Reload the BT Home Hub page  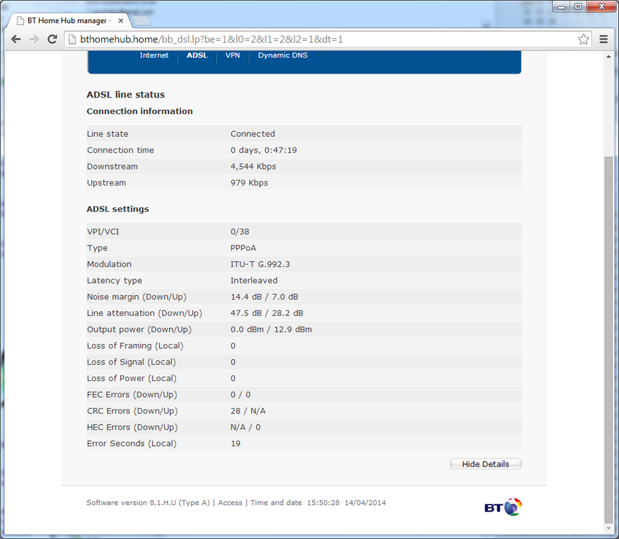(52, 39)
